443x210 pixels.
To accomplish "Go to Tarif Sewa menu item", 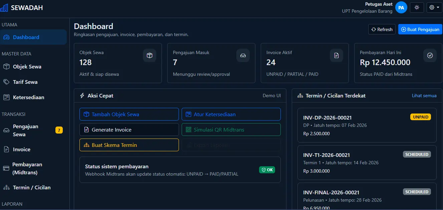I will (25, 82).
